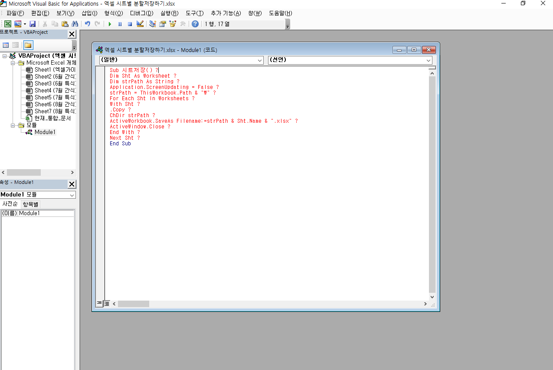
Task: Click the Reset stop square icon
Action: click(x=130, y=24)
